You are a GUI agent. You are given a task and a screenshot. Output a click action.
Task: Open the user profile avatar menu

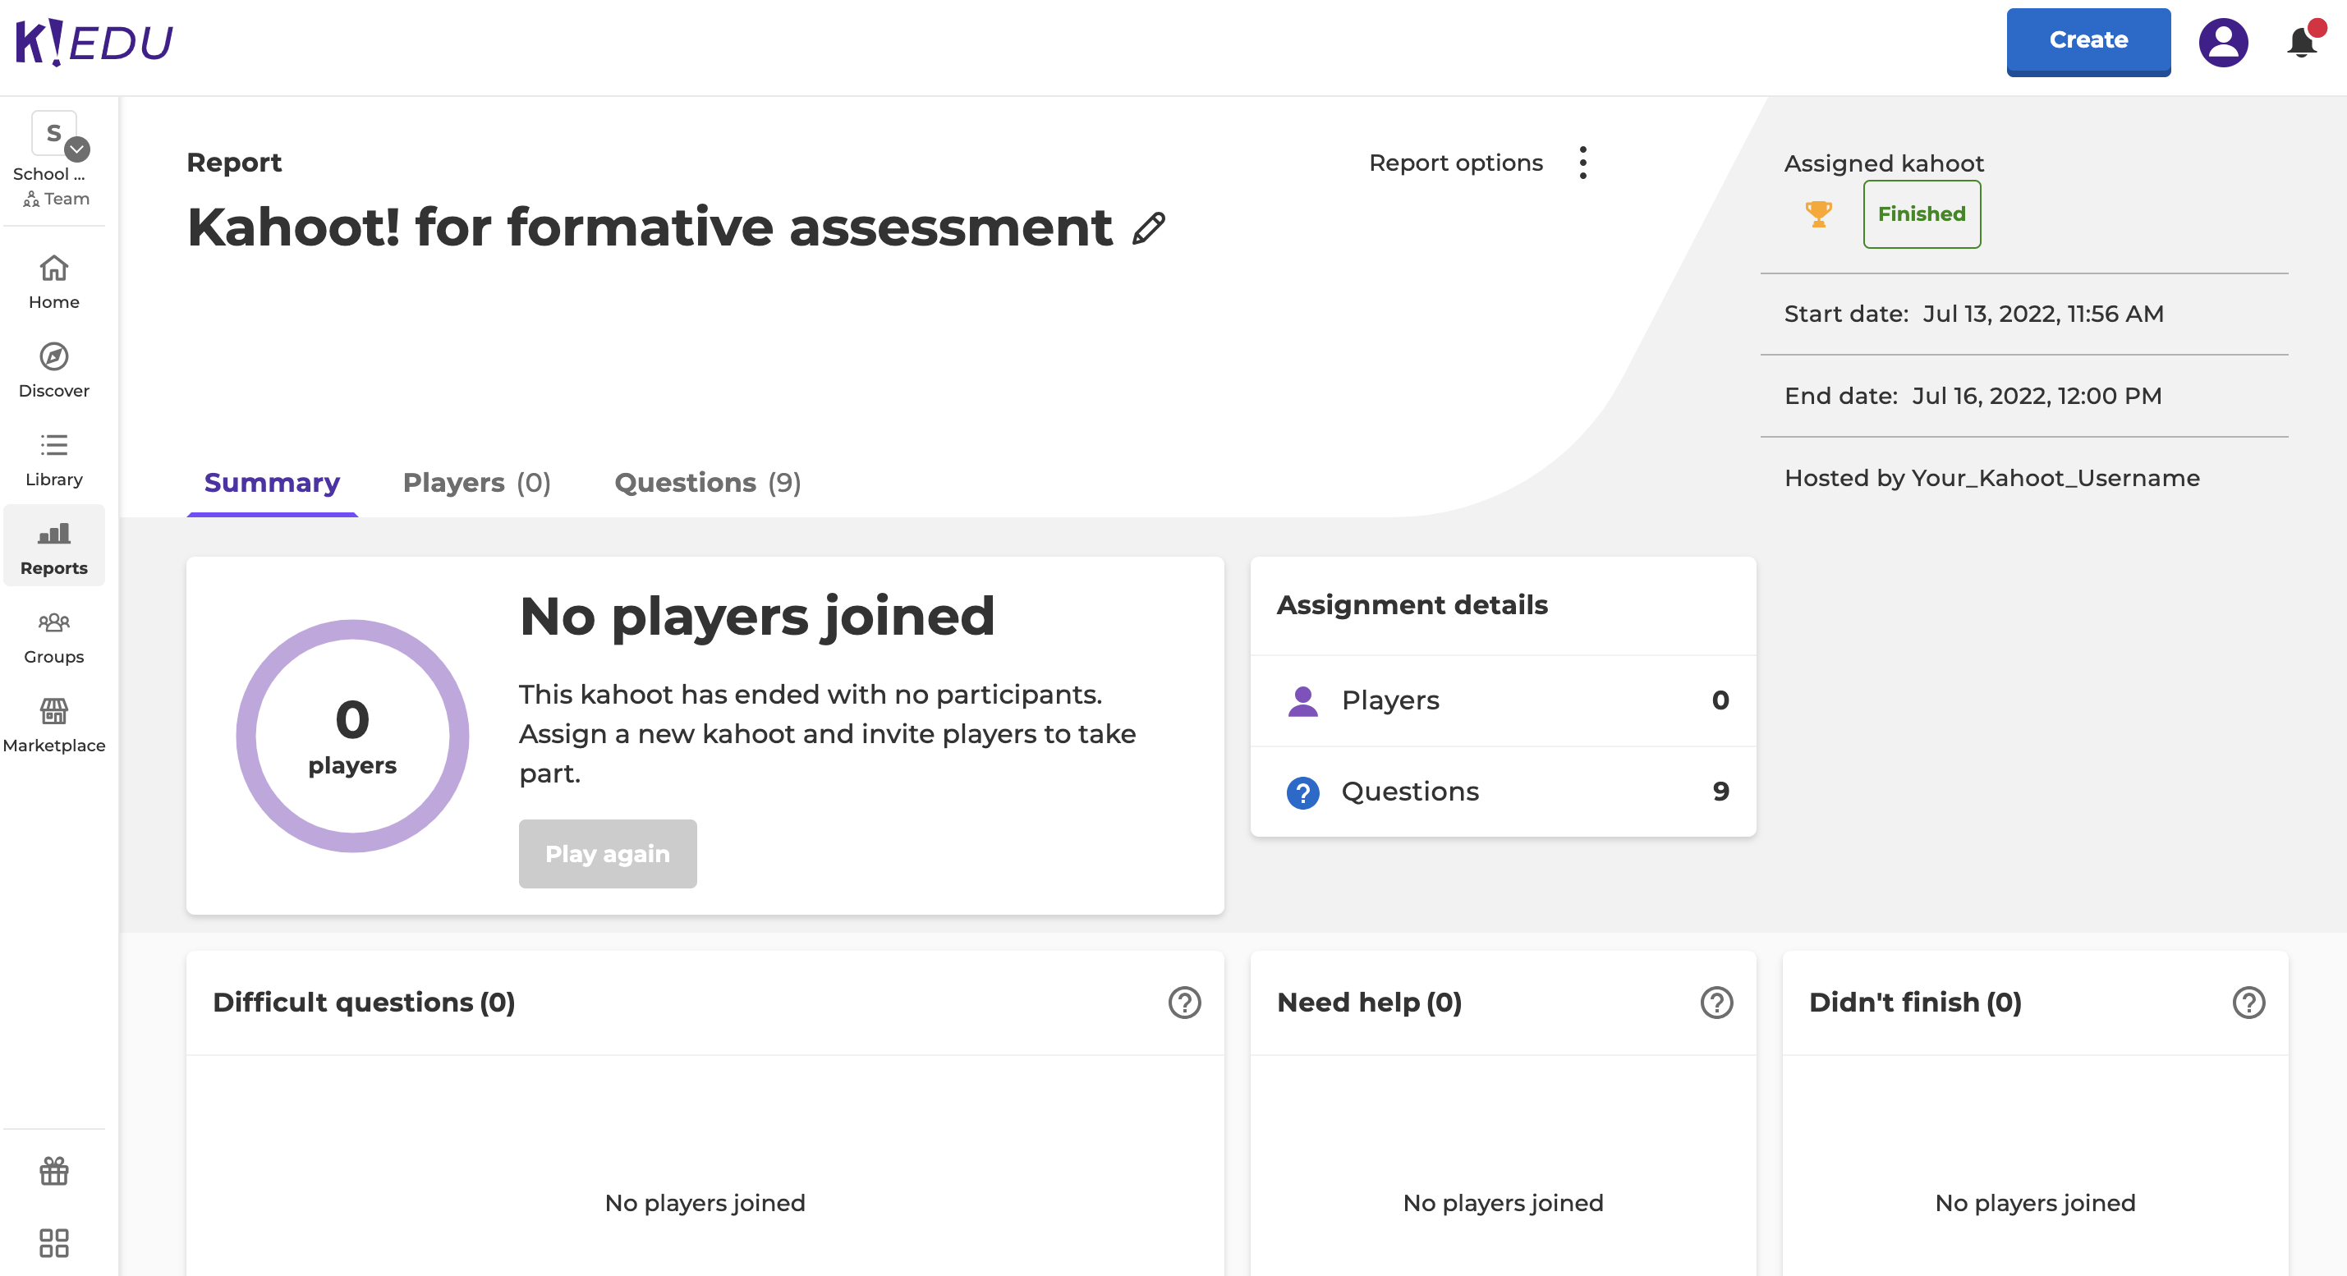[2223, 42]
